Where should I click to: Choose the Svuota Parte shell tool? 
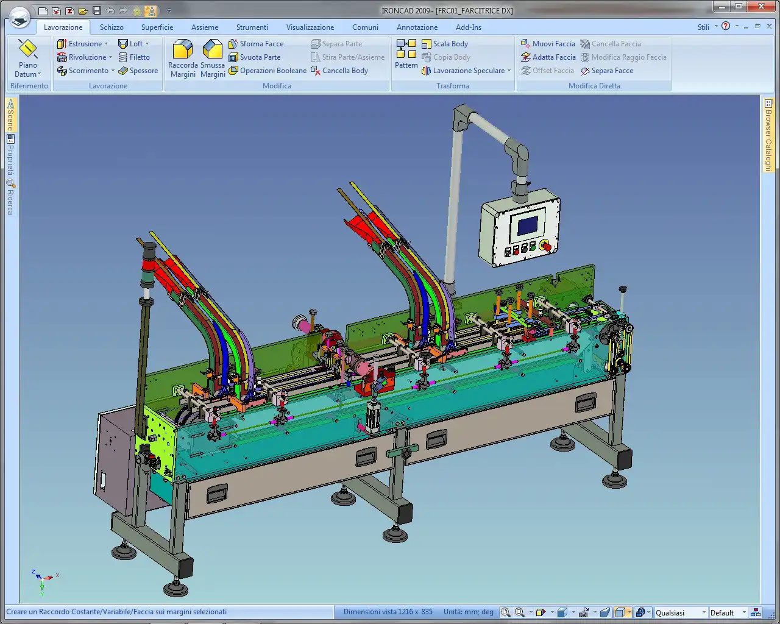[x=255, y=57]
